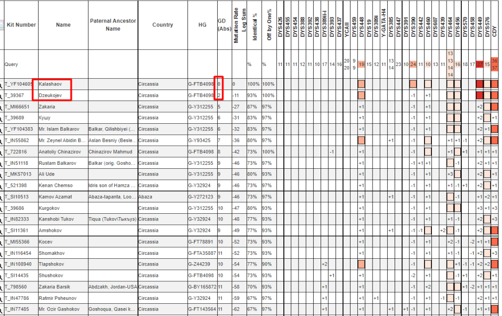Click the dark red DYS449 cell in Kalashaov's row
Image resolution: width=502 pixels, height=316 pixels.
click(x=479, y=84)
